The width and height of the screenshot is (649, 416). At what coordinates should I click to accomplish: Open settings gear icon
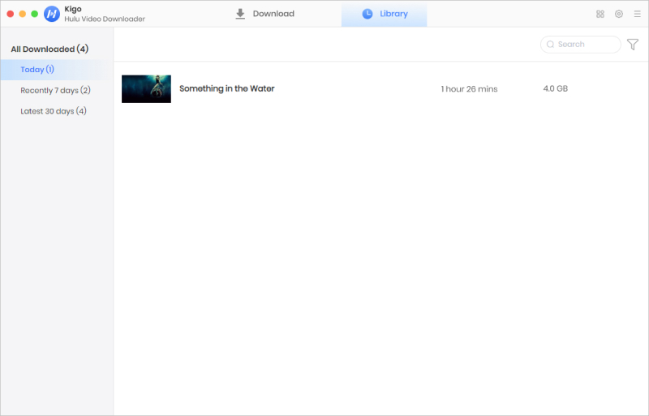coord(619,14)
